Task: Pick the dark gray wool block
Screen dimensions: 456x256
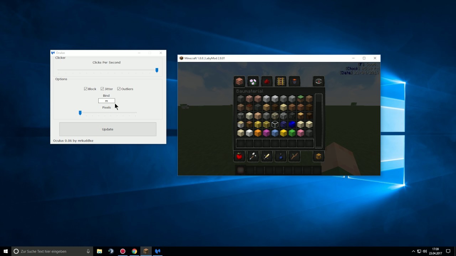Action: click(309, 133)
